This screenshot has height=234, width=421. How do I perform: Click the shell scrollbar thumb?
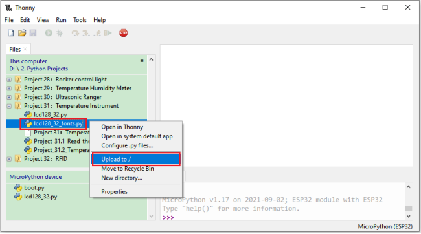pyautogui.click(x=409, y=208)
